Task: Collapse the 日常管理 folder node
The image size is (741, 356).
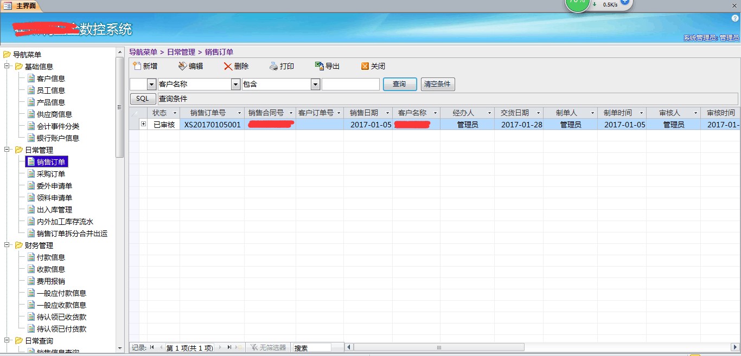Action: pyautogui.click(x=7, y=150)
